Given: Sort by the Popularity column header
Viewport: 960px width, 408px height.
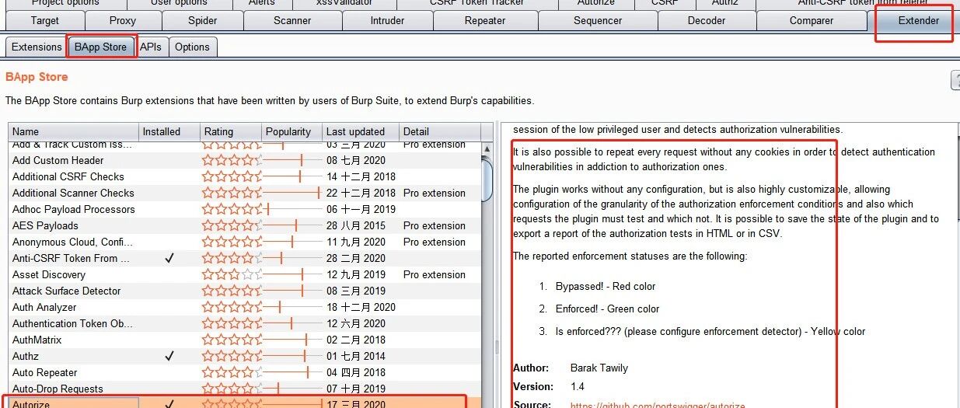Looking at the screenshot, I should 292,131.
